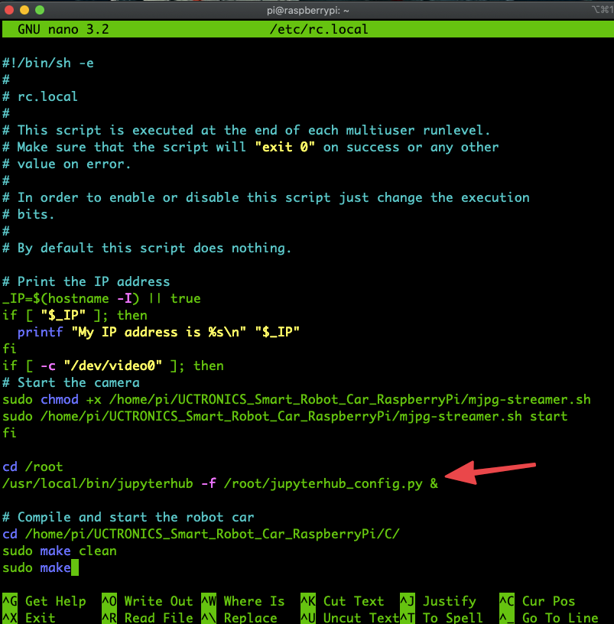Click the /etc/rc.local filename in header

tap(319, 29)
